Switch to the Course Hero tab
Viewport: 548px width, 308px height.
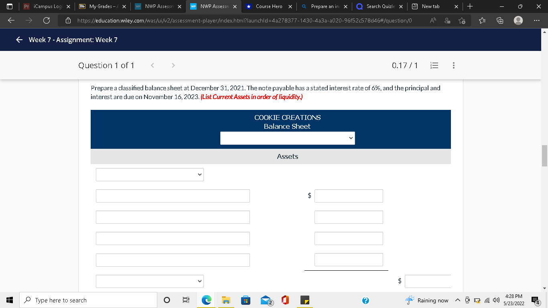[x=268, y=6]
